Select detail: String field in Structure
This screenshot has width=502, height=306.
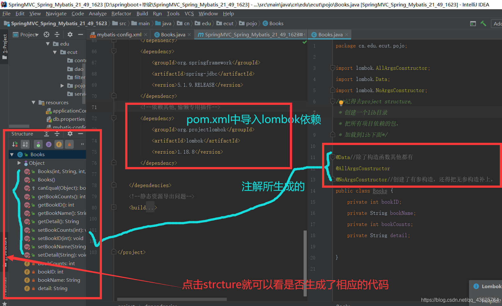[x=53, y=288]
